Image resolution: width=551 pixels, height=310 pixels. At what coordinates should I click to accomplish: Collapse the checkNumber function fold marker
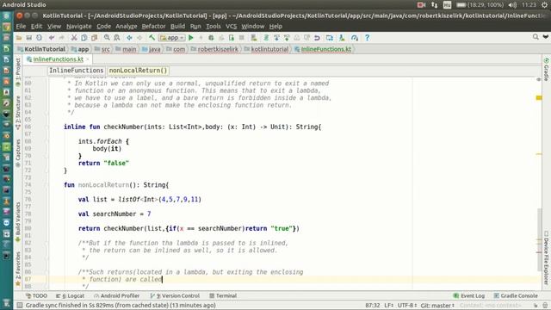pyautogui.click(x=46, y=127)
